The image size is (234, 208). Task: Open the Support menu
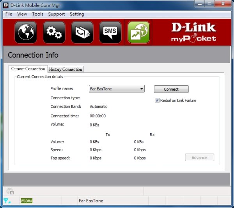(x=57, y=14)
